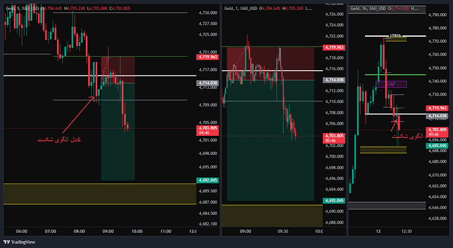Image resolution: width=453 pixels, height=248 pixels.
Task: Click green 4,692.045 target label in 5-minute chart
Action: click(x=207, y=180)
